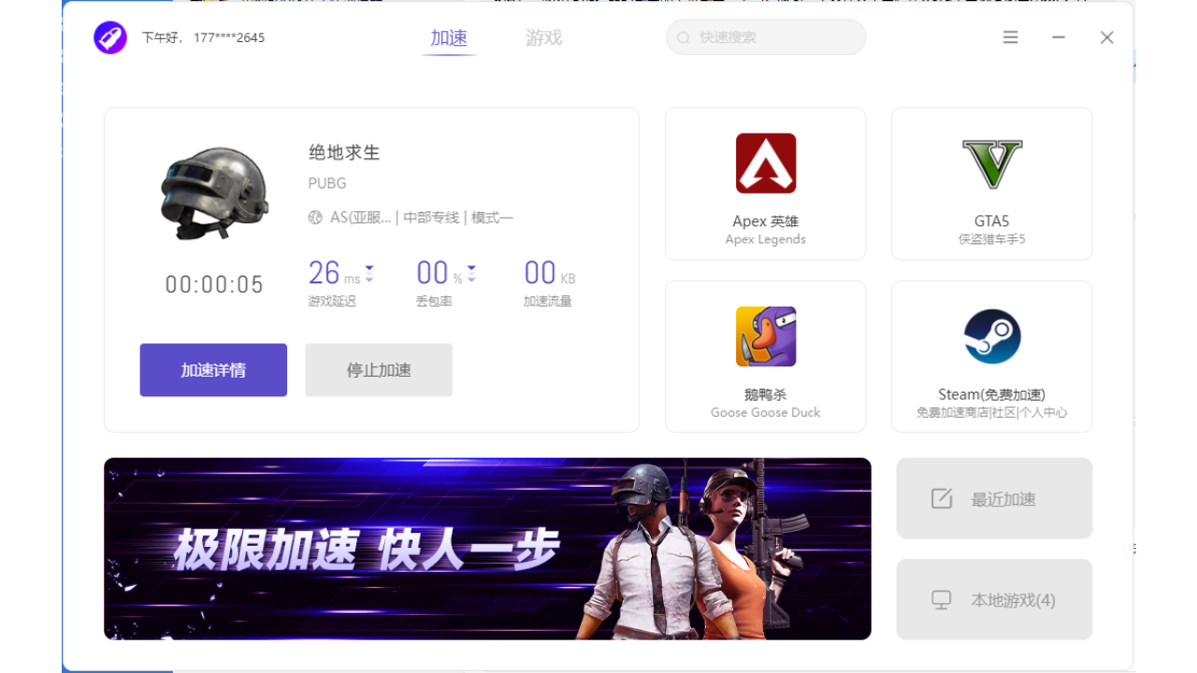This screenshot has height=673, width=1197.
Task: Expand the game latency 26 ms dropdown
Action: 369,274
